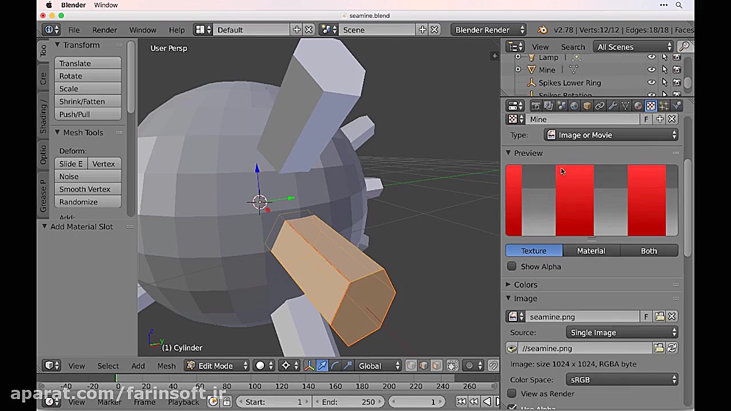The height and width of the screenshot is (411, 731).
Task: Open Render properties camera tab
Action: pos(536,106)
